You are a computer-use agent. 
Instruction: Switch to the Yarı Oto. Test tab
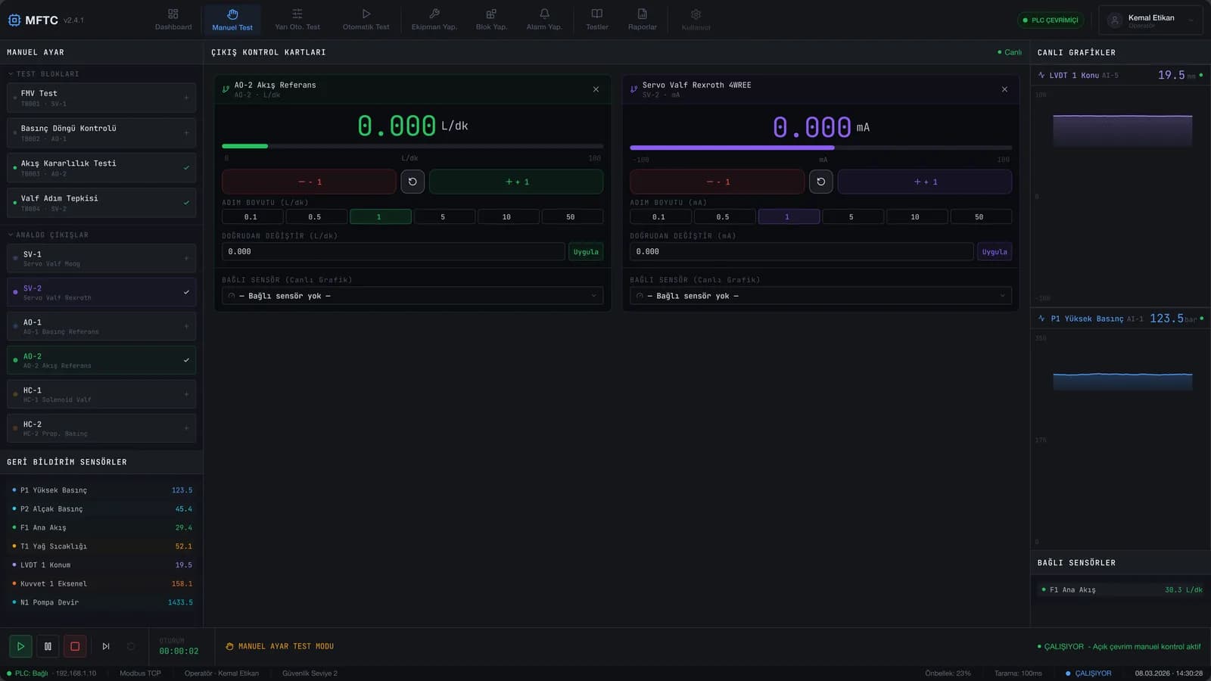[x=297, y=20]
